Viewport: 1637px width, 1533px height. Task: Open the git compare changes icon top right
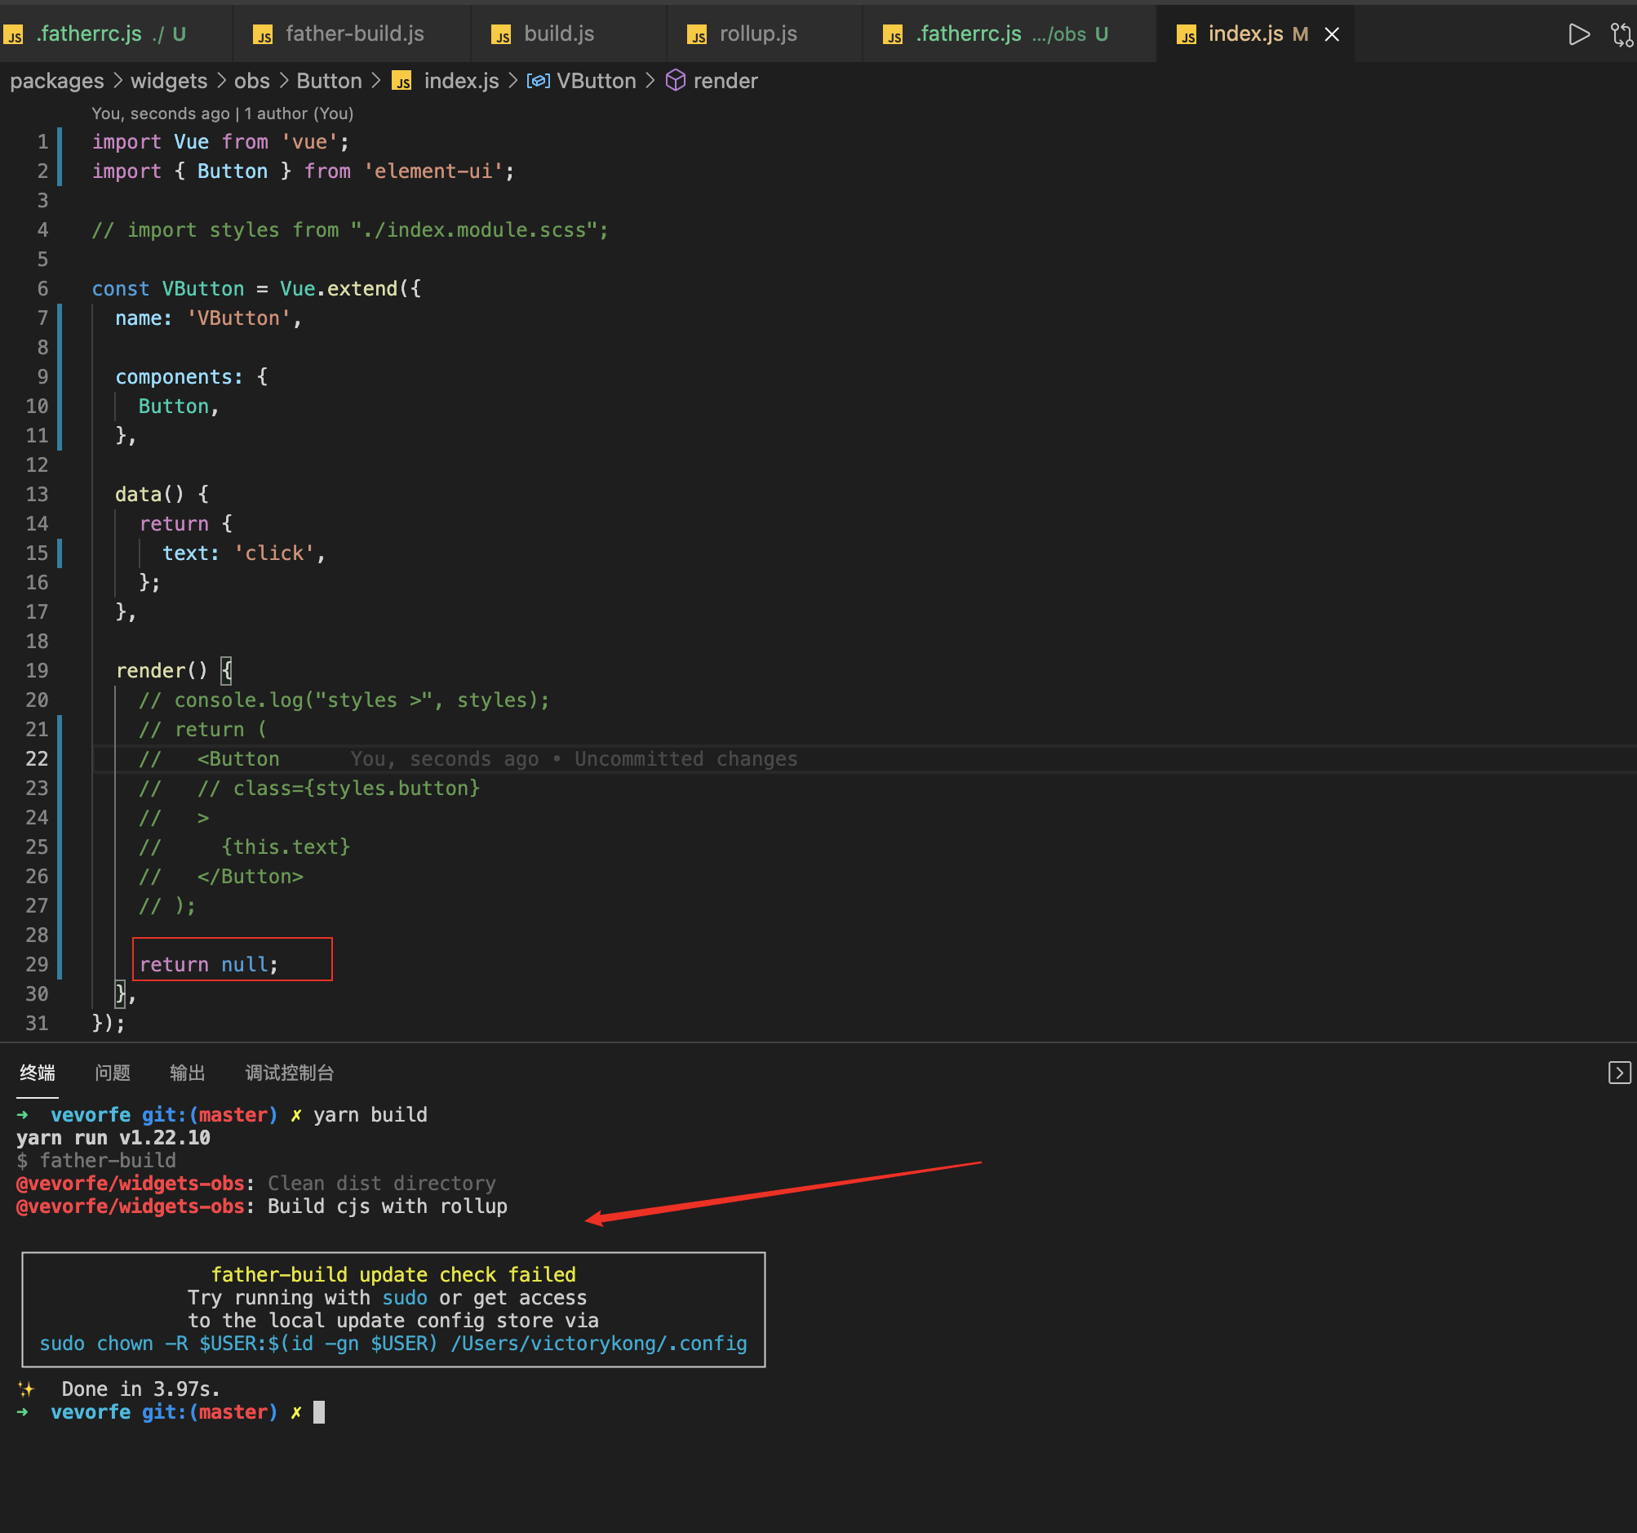click(1621, 33)
